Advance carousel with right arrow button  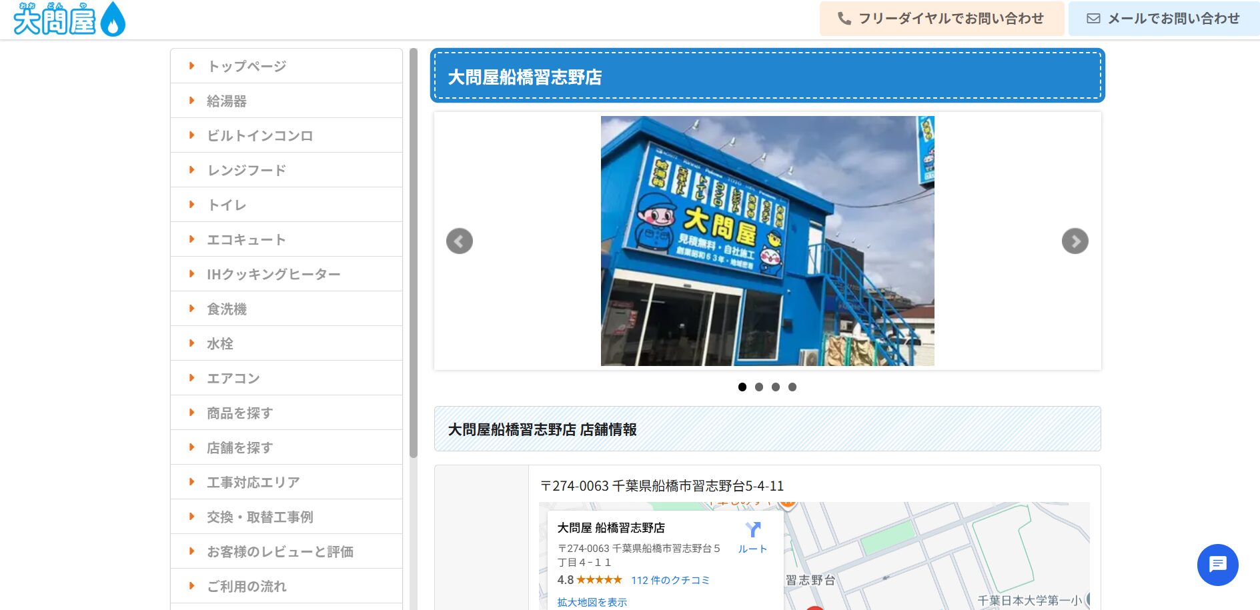[x=1075, y=241]
